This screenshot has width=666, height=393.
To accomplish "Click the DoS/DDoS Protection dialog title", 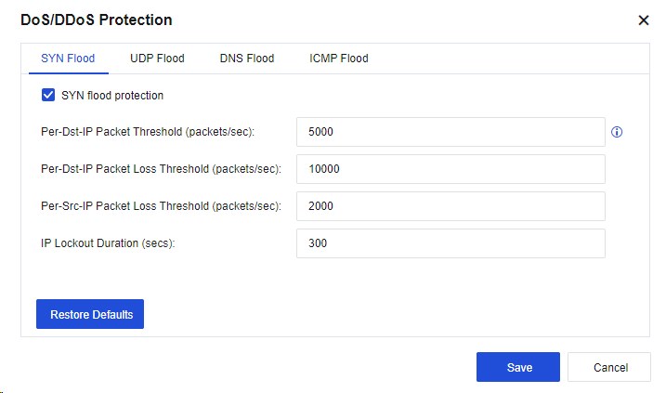I will (x=96, y=20).
